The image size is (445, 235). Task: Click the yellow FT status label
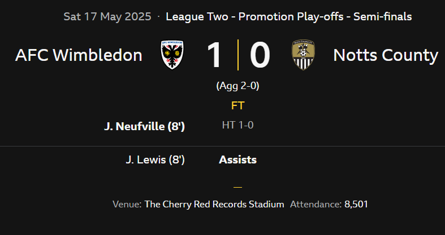pyautogui.click(x=238, y=106)
